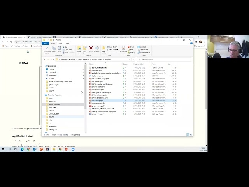Click the red Delete X icon
The width and height of the screenshot is (249, 187).
(x=91, y=48)
